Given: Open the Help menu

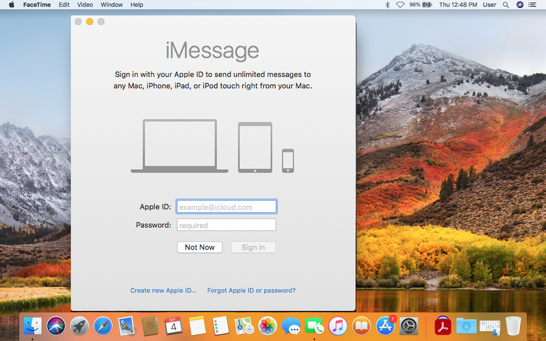Looking at the screenshot, I should (137, 5).
